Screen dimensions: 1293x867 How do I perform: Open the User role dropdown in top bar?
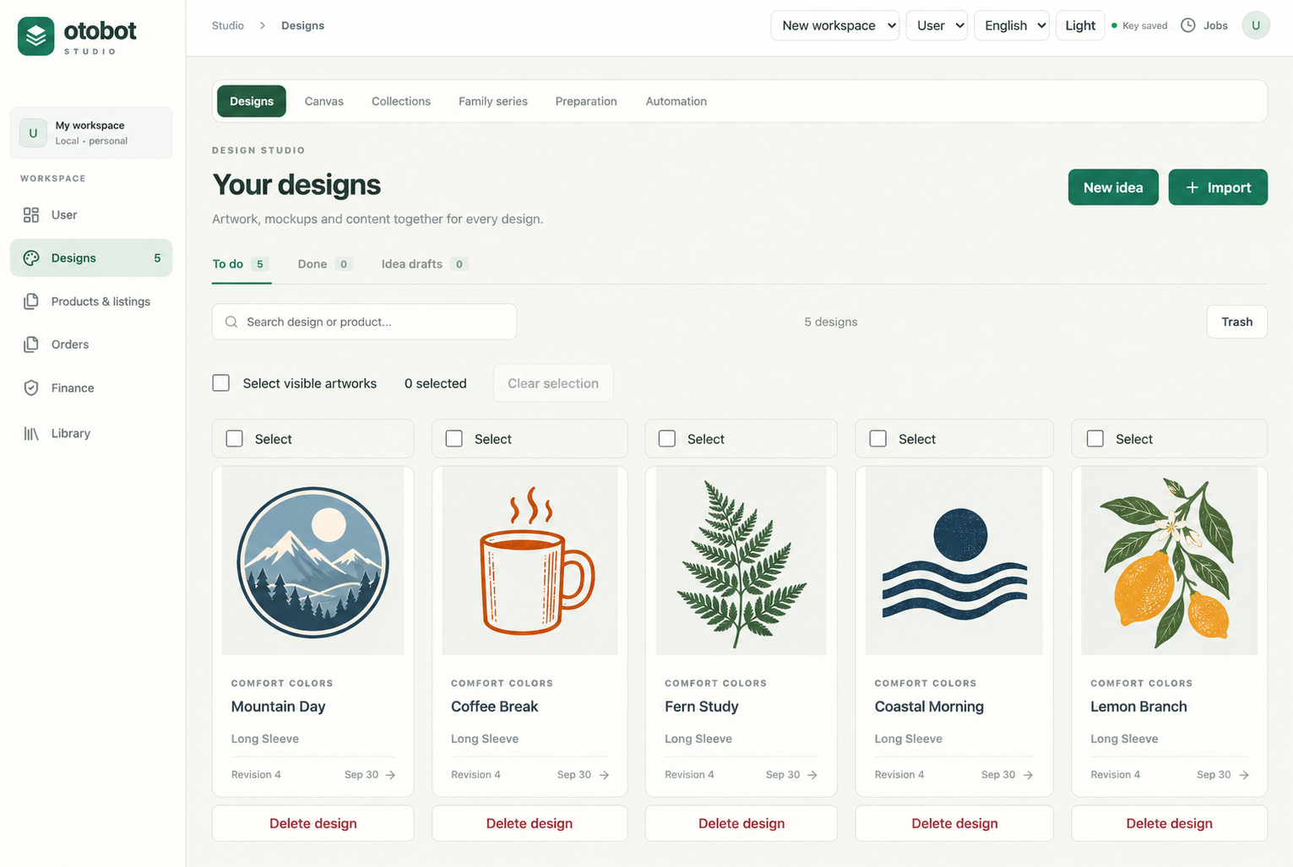point(937,25)
